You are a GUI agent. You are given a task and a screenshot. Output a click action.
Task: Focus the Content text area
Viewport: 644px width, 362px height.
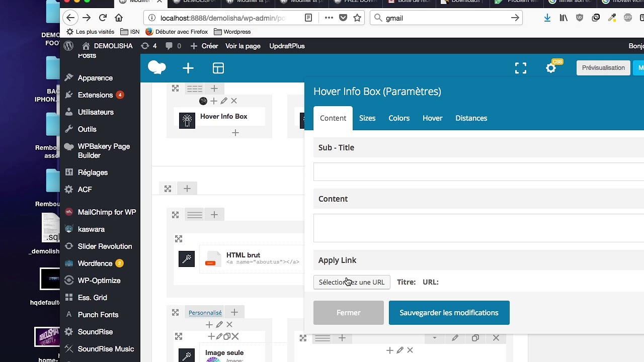tap(478, 228)
